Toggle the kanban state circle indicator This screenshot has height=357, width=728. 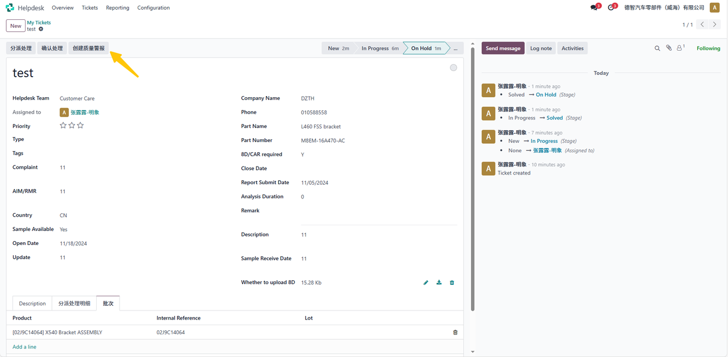coord(453,68)
